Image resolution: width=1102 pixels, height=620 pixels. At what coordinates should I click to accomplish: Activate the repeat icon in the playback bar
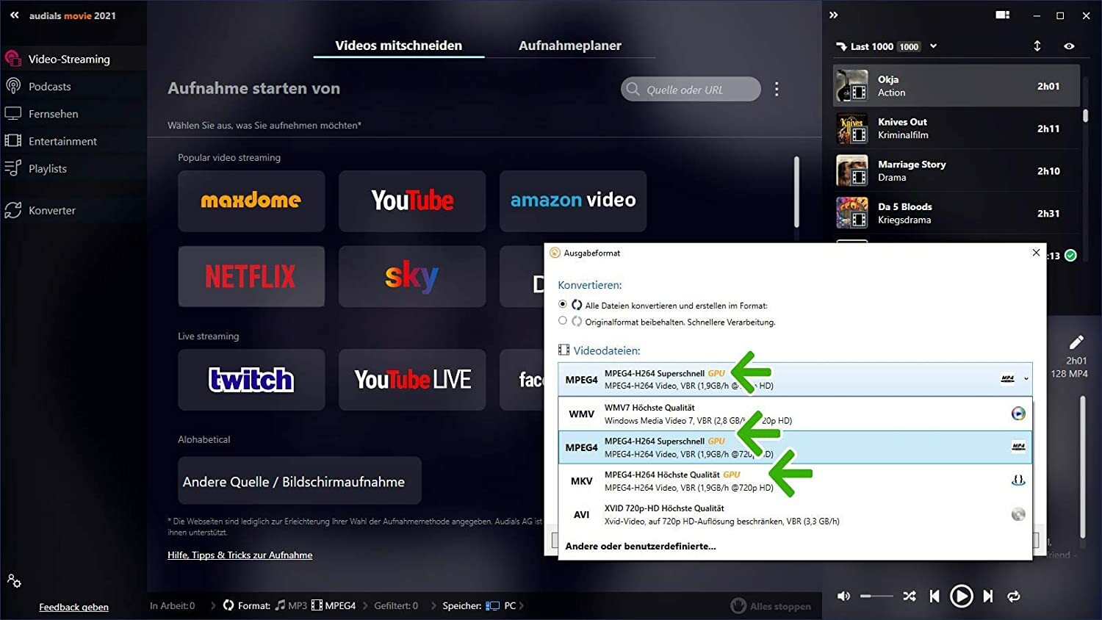pyautogui.click(x=1015, y=596)
